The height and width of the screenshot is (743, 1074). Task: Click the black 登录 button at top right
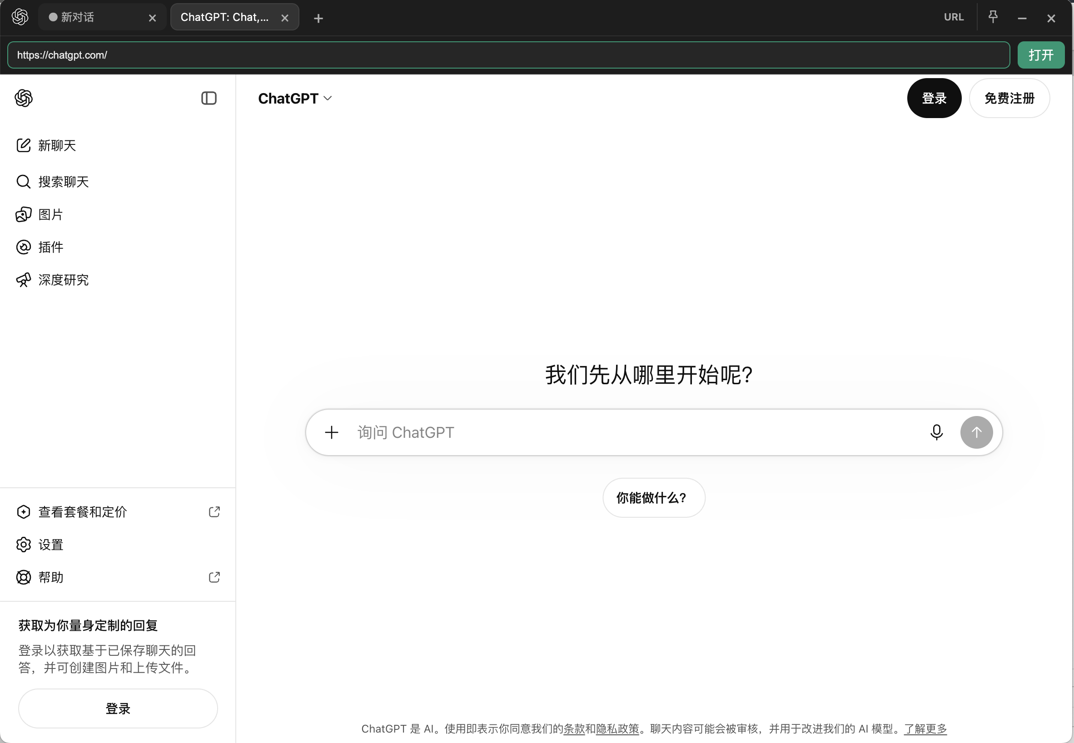click(934, 98)
